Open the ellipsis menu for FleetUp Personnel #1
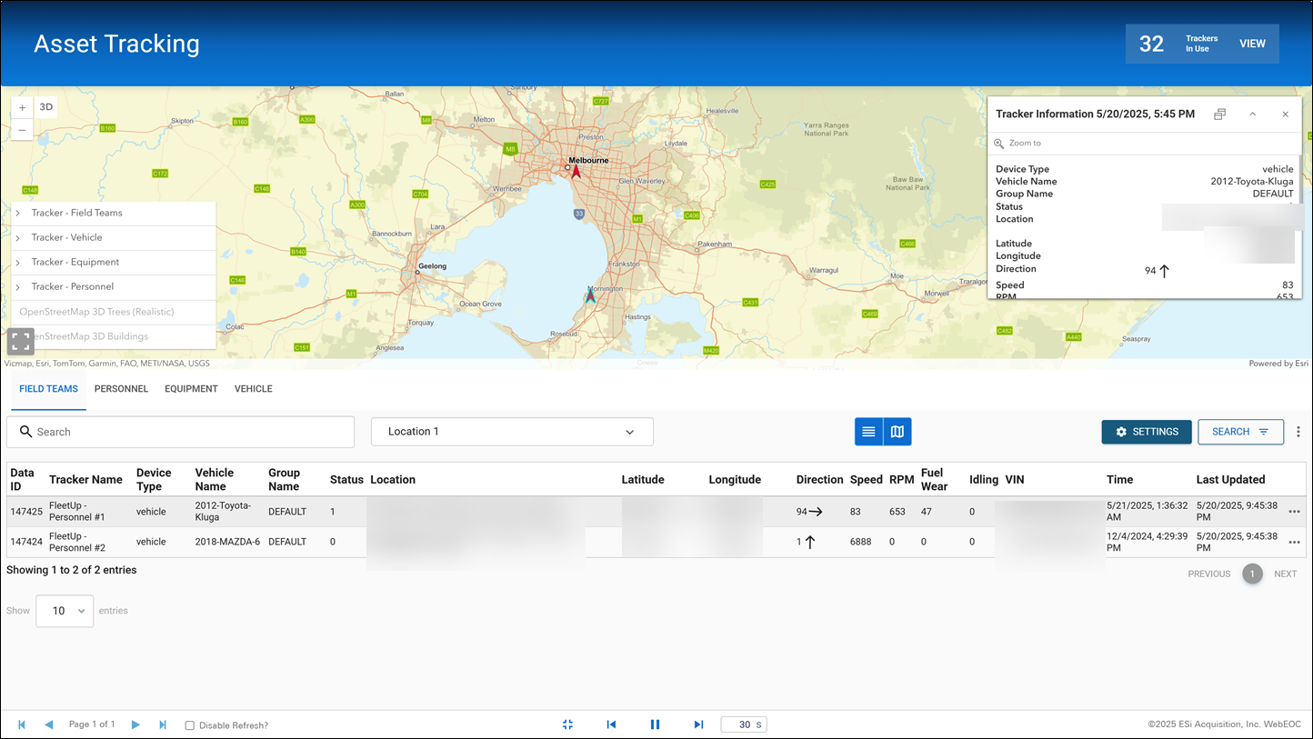This screenshot has height=739, width=1313. pyautogui.click(x=1294, y=512)
